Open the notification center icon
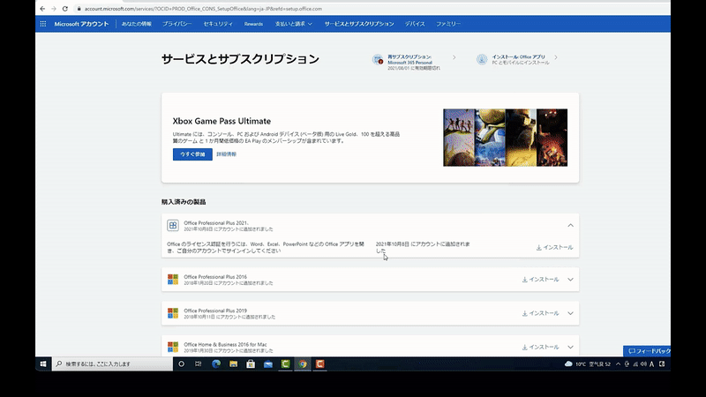Screen dimensions: 706x397 (x=662, y=363)
